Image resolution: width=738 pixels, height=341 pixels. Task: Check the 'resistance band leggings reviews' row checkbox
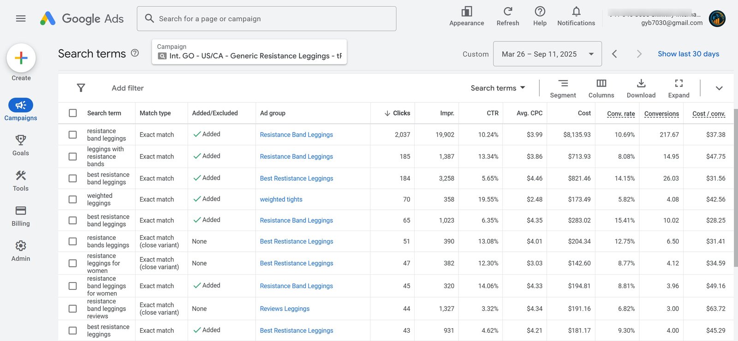73,309
